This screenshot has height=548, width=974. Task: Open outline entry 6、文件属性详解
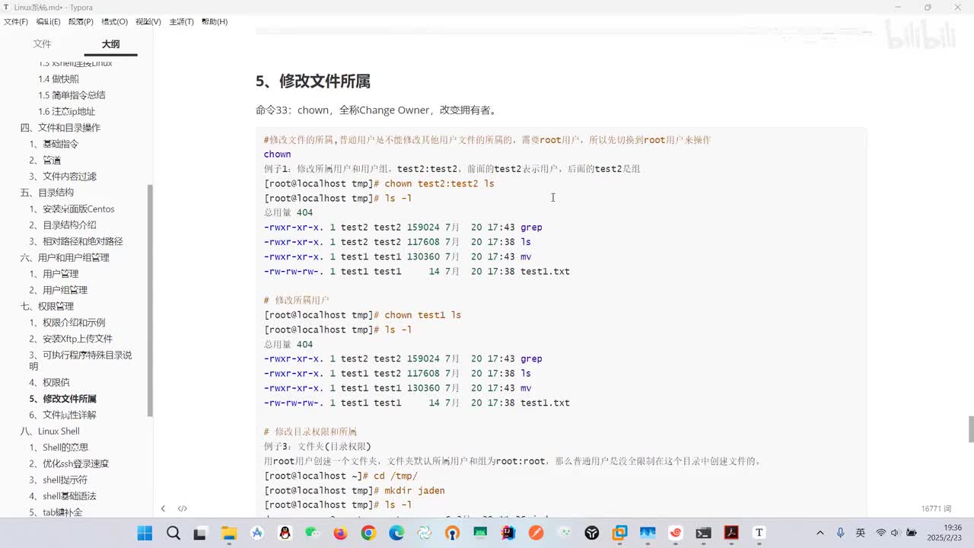[x=62, y=415]
